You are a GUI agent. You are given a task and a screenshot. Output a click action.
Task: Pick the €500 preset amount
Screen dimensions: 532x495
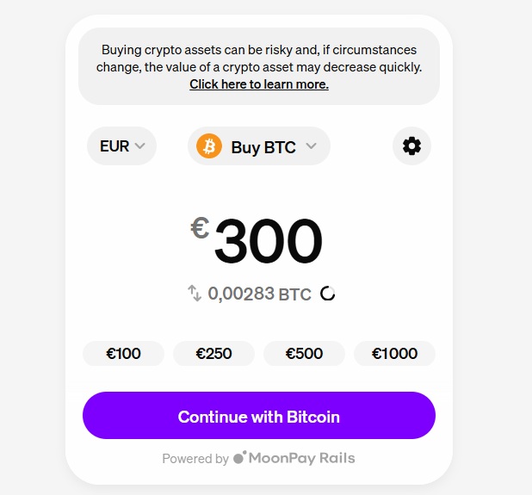pos(304,353)
